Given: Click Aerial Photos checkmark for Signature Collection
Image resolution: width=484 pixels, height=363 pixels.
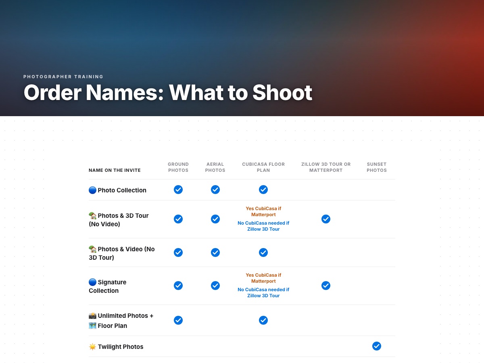Looking at the screenshot, I should tap(215, 286).
